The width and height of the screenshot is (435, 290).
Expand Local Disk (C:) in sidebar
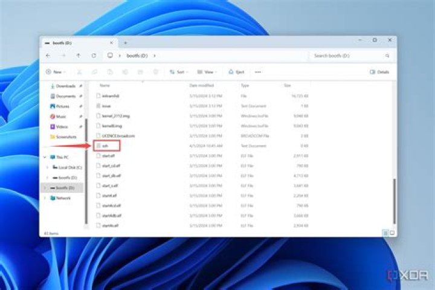click(48, 167)
